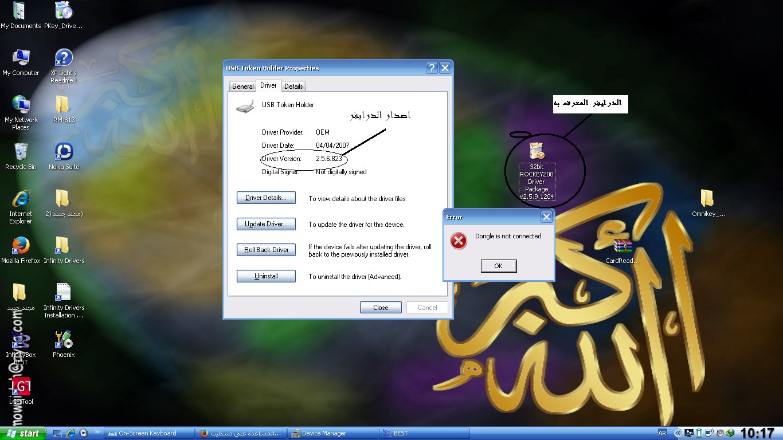This screenshot has width=783, height=440.
Task: Open Infinity Drivers Installation shortcut
Action: click(x=64, y=300)
